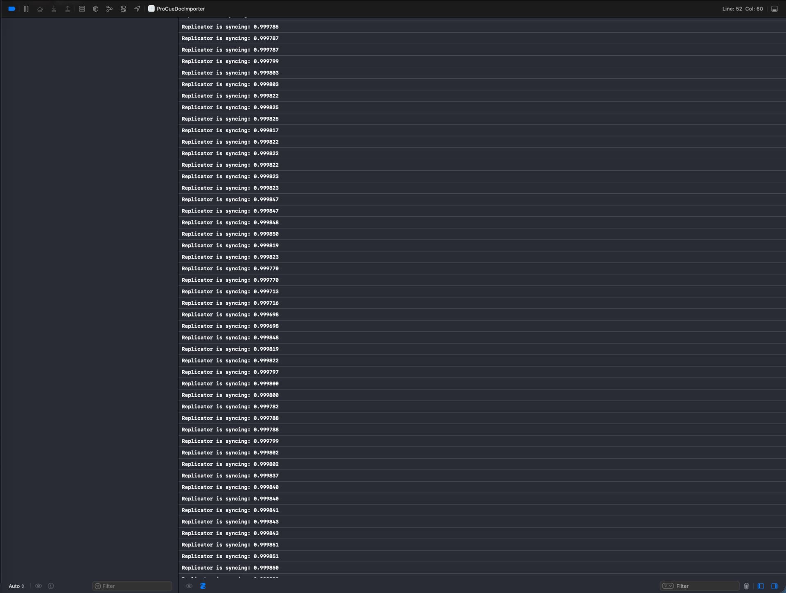The width and height of the screenshot is (786, 593).
Task: Clear the console with the trash icon
Action: point(746,586)
